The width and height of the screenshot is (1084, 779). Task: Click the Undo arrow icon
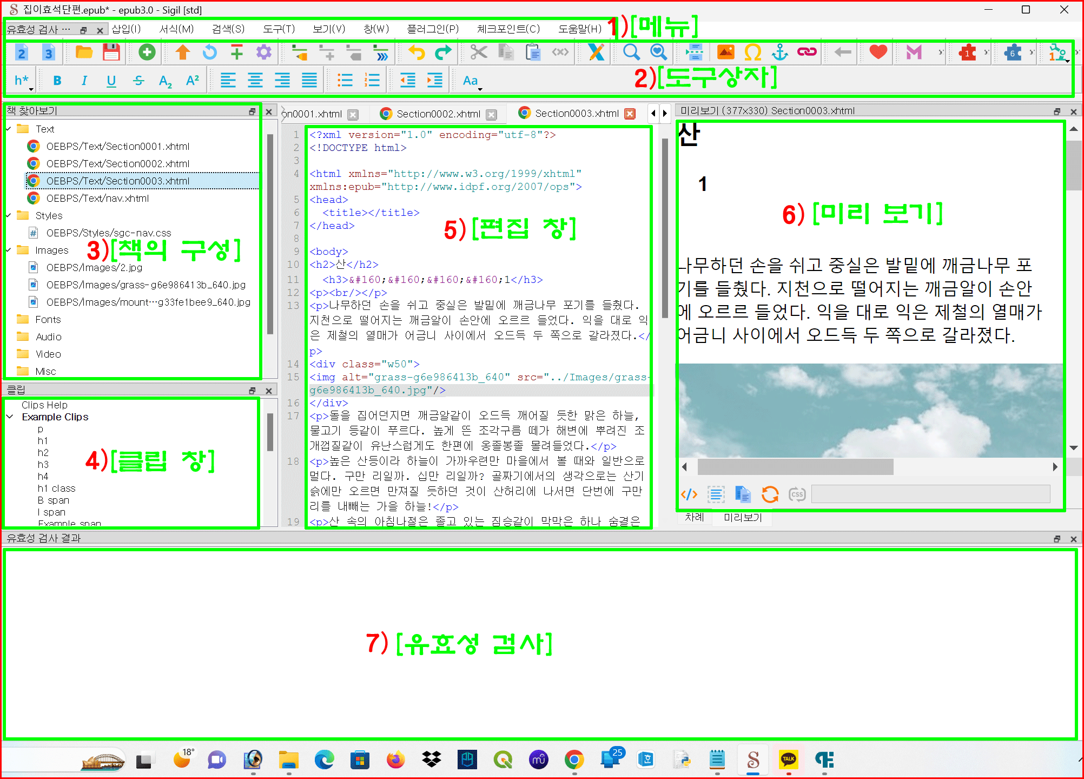point(416,52)
